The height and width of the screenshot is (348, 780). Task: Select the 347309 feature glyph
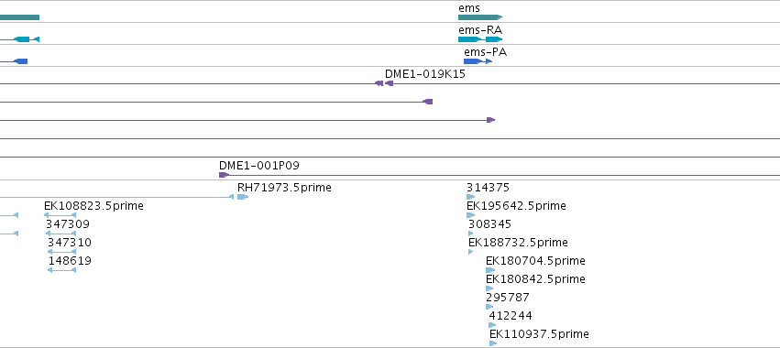60,234
